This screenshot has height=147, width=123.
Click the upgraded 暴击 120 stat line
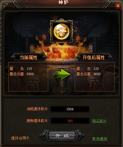tap(88, 69)
